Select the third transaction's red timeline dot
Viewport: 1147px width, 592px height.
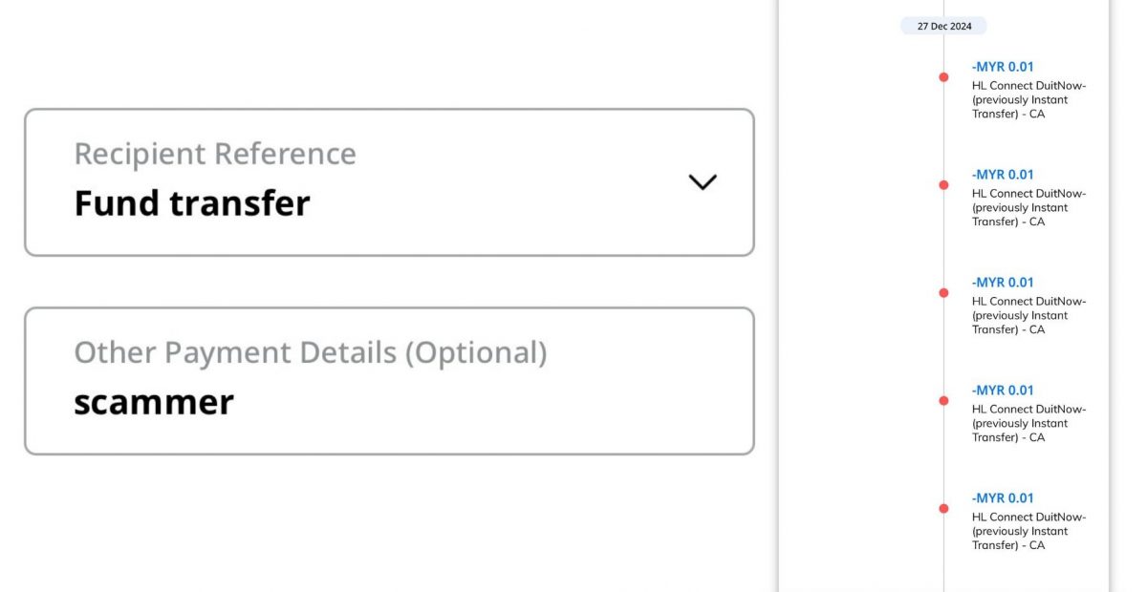coord(943,293)
